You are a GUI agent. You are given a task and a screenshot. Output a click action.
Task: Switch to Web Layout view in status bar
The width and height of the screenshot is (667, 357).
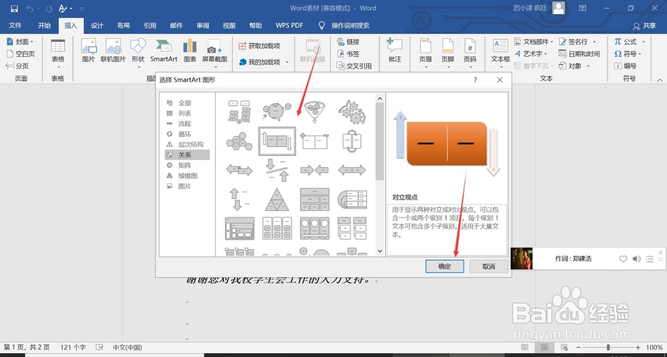tap(564, 347)
